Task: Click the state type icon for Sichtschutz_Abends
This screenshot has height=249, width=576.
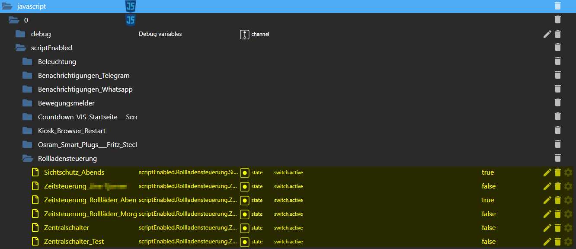Action: (245, 172)
